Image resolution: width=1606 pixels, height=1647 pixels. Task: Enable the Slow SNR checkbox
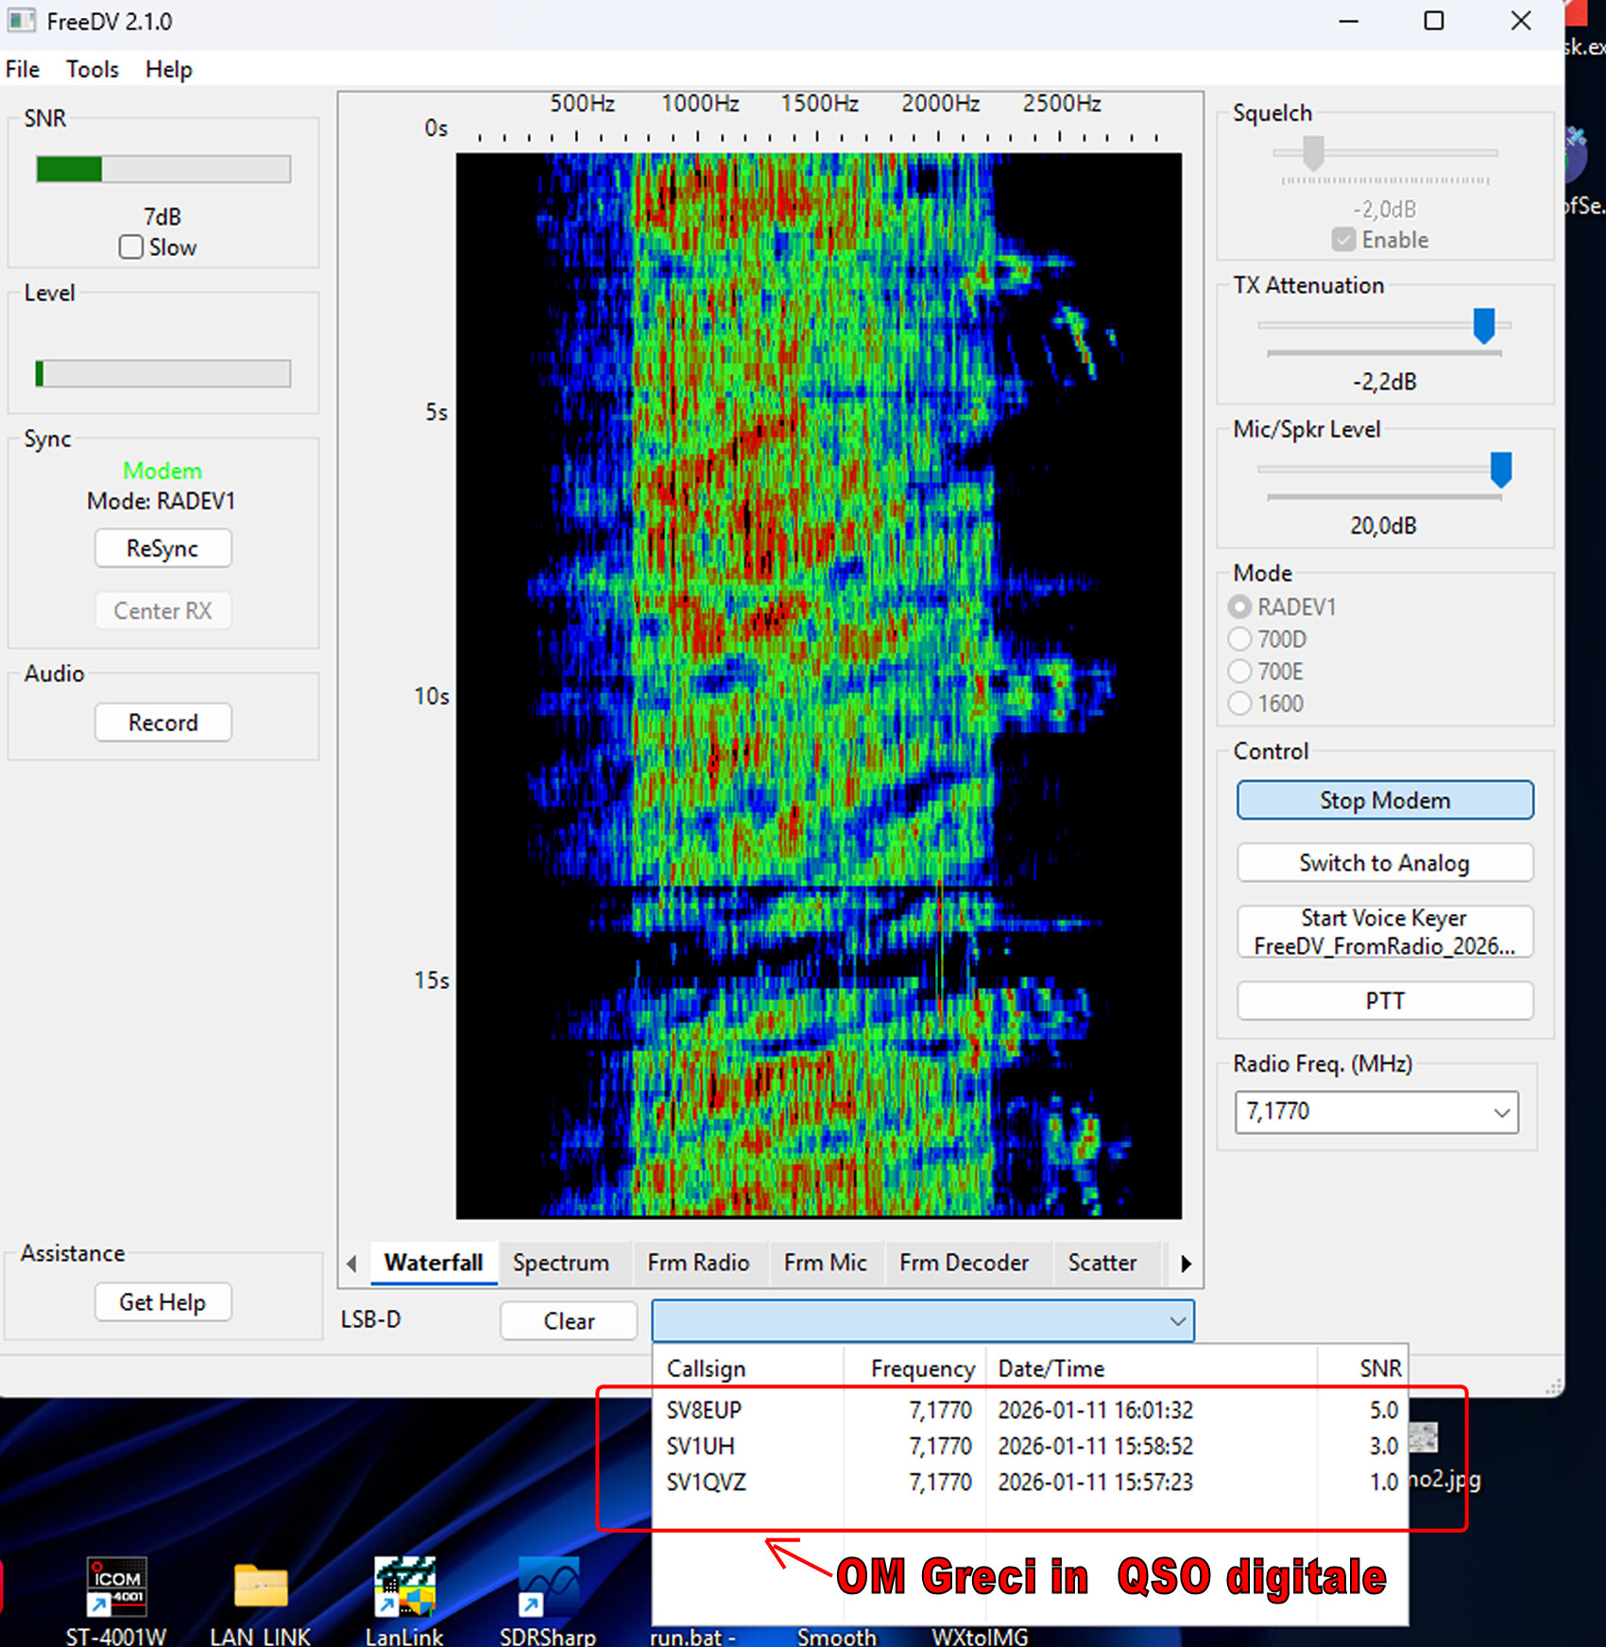(x=131, y=247)
